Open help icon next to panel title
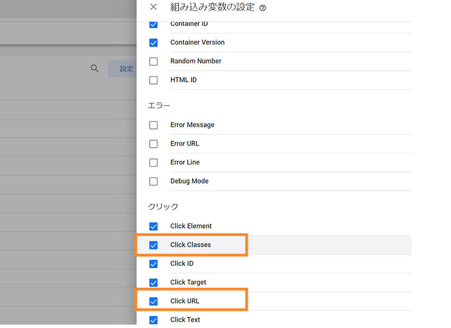451x328 pixels. pyautogui.click(x=263, y=8)
